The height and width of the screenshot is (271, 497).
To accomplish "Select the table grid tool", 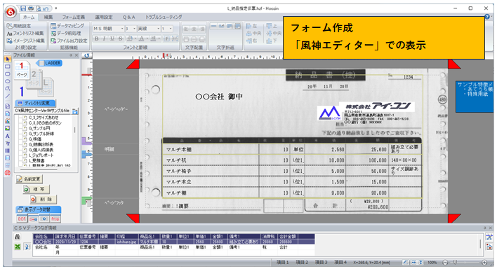I will pyautogui.click(x=8, y=158).
